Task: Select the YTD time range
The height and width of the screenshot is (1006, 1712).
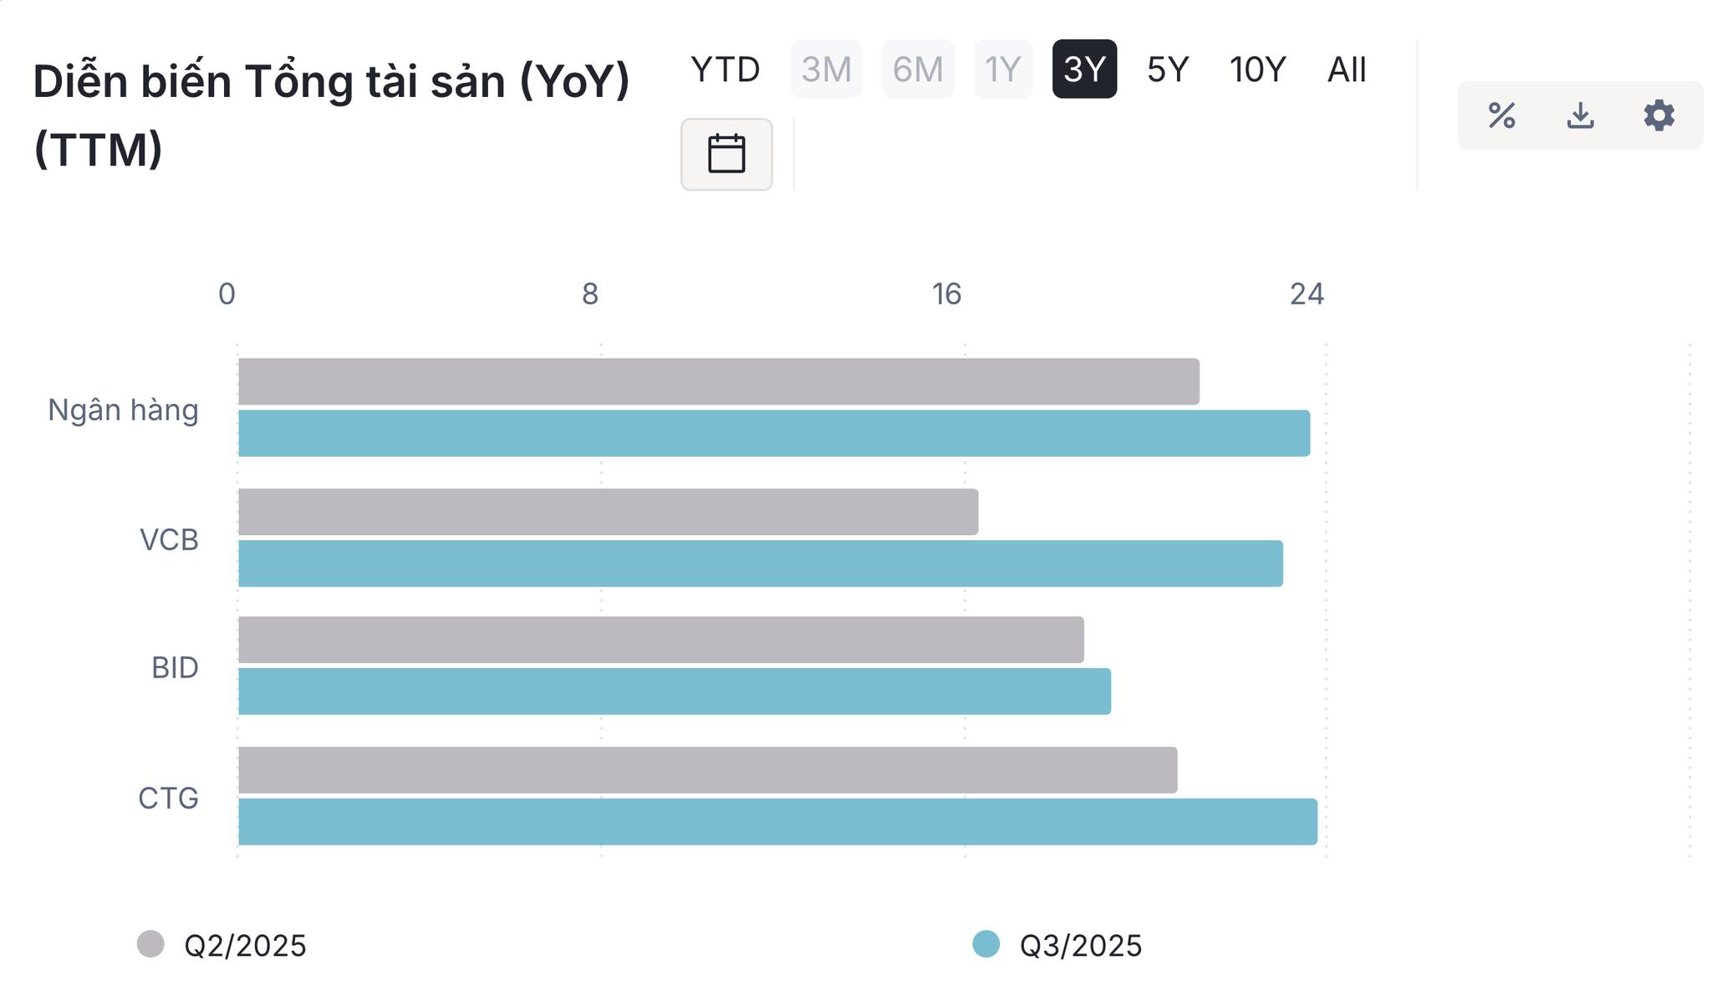Action: pyautogui.click(x=725, y=69)
